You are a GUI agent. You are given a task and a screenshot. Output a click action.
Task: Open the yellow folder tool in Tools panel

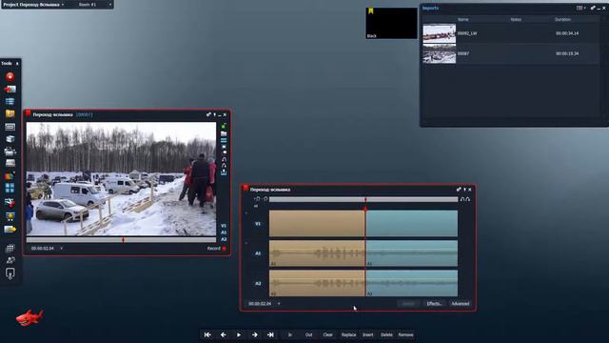tap(10, 114)
